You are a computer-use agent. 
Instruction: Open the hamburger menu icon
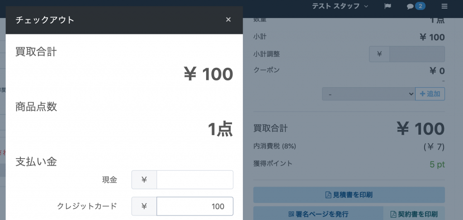point(444,6)
